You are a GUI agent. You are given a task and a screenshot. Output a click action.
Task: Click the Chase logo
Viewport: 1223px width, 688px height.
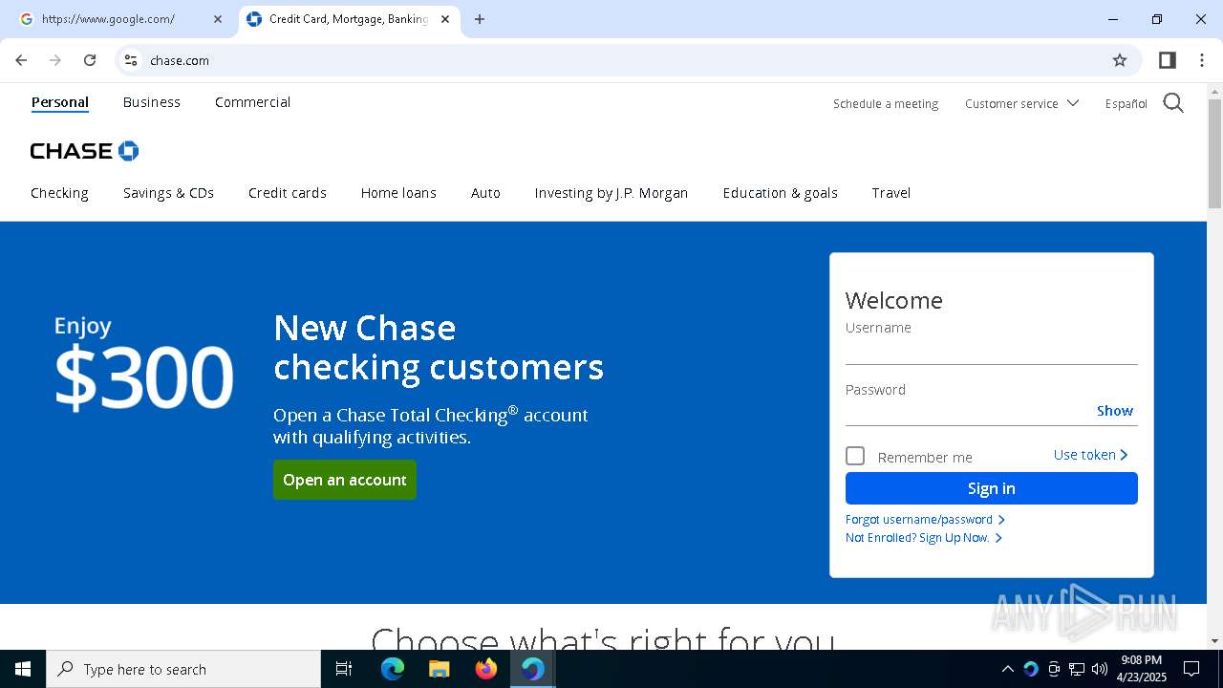[84, 151]
